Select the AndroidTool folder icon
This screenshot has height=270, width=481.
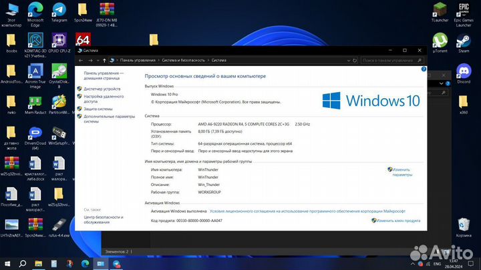11,74
